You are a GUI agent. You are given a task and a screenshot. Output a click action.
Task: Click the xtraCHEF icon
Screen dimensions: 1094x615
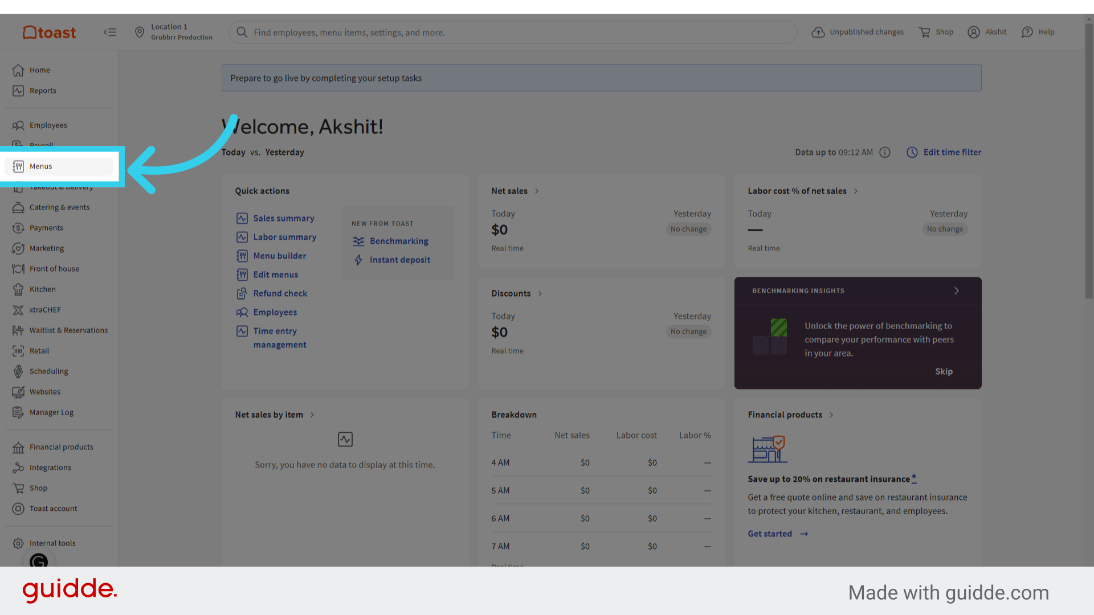click(x=18, y=310)
